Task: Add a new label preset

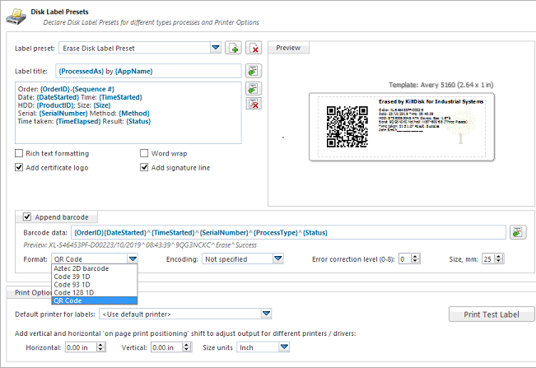Action: point(233,49)
